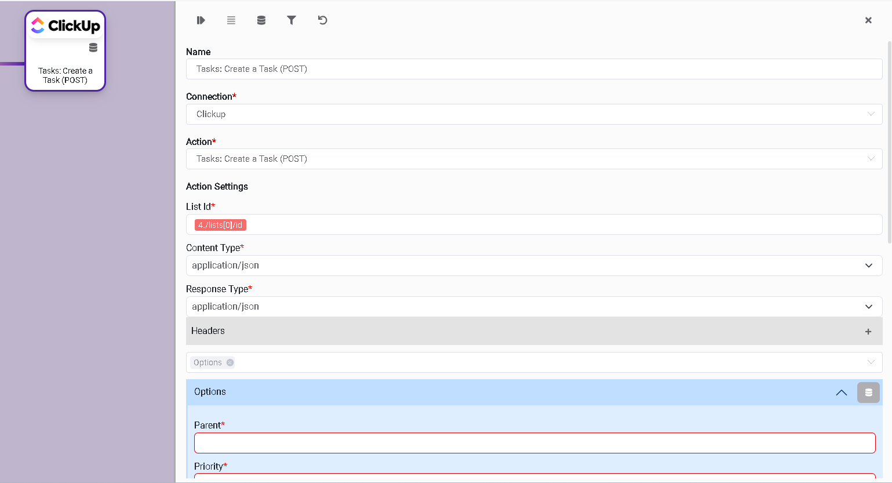Open the filter funnel icon
Screen dimensions: 892x483
coord(292,20)
